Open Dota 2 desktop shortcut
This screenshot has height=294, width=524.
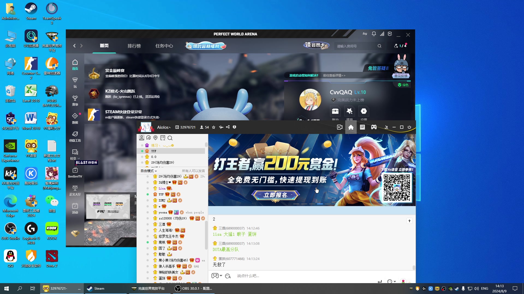point(52,259)
